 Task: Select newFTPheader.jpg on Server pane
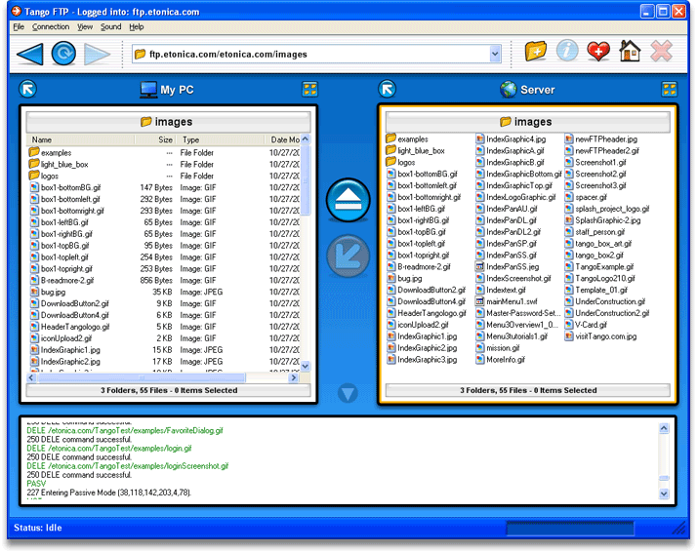pyautogui.click(x=601, y=139)
